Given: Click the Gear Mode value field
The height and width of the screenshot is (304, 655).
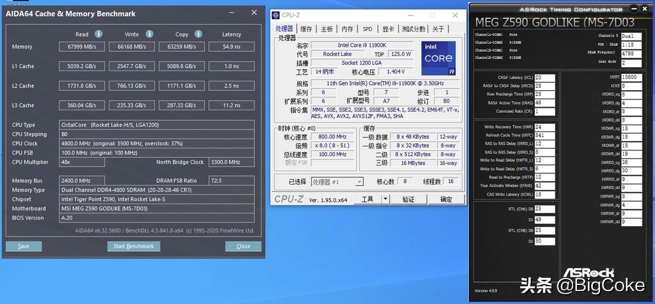Looking at the screenshot, I should pyautogui.click(x=632, y=63).
